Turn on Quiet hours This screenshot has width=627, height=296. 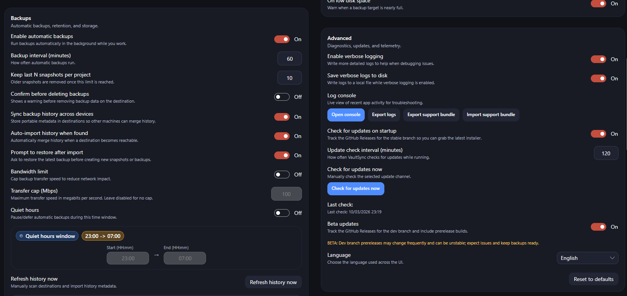pos(282,213)
